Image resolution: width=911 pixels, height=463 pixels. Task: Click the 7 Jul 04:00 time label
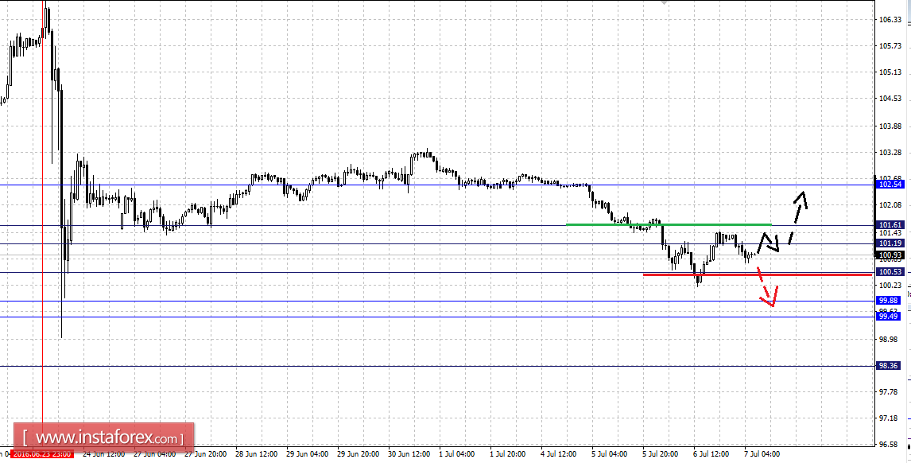coord(762,453)
